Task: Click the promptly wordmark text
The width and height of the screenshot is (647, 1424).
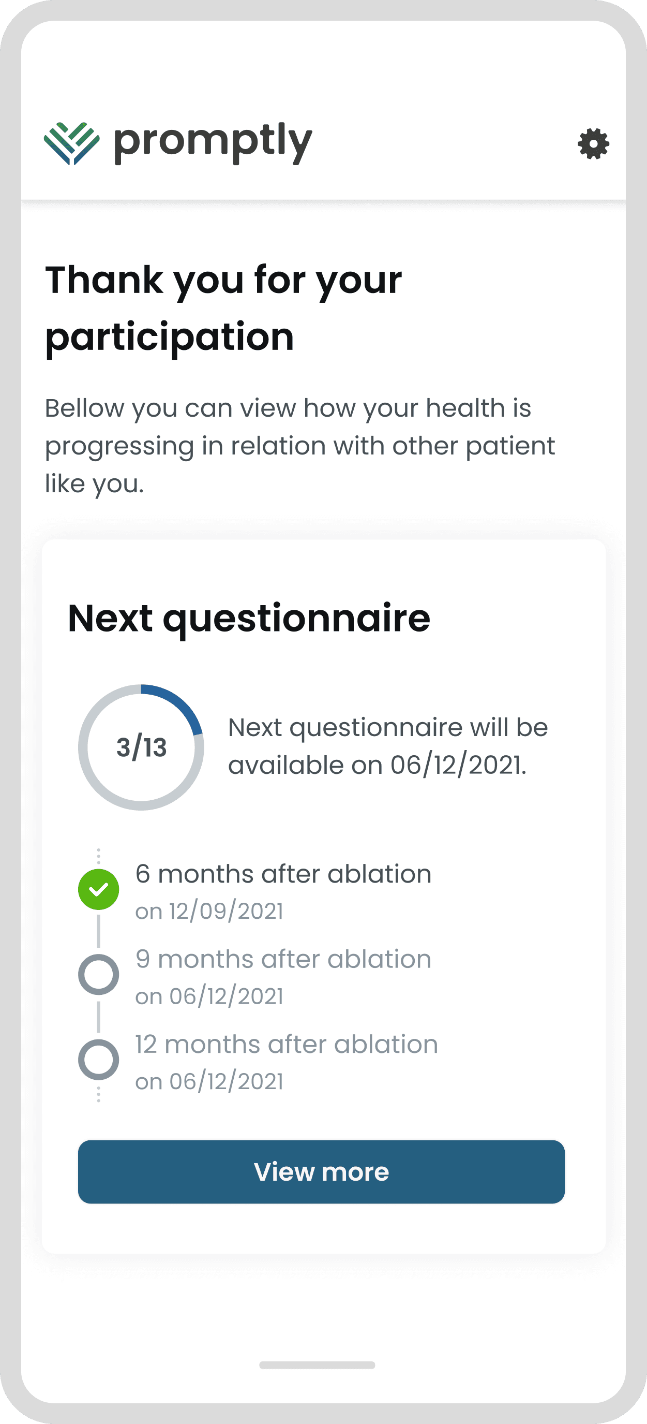Action: point(213,142)
